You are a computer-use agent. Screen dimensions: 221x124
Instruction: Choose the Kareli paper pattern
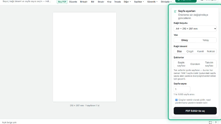point(200,51)
